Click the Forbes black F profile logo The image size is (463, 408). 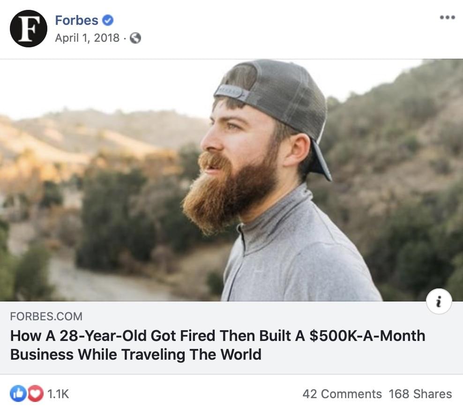[28, 29]
